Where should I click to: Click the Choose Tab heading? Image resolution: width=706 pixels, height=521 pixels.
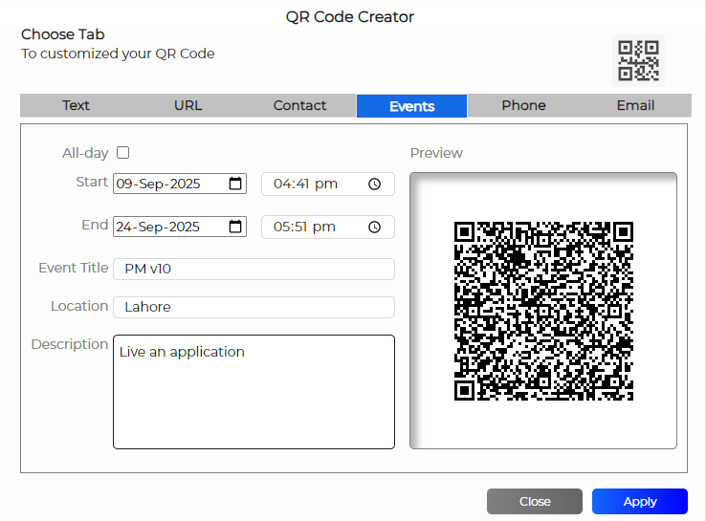point(62,34)
